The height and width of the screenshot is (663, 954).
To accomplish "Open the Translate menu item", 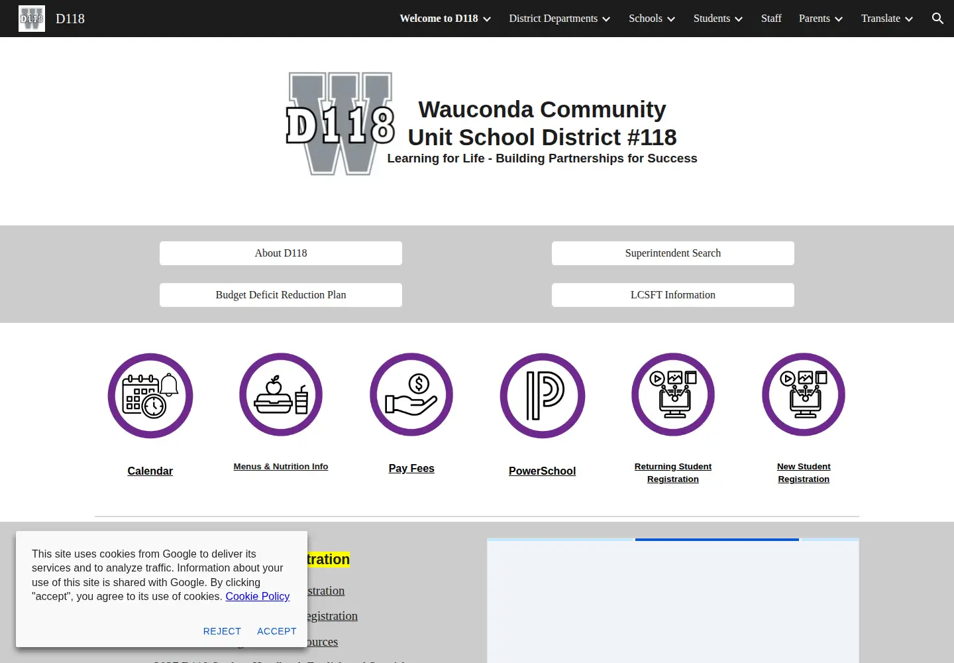I will click(880, 19).
